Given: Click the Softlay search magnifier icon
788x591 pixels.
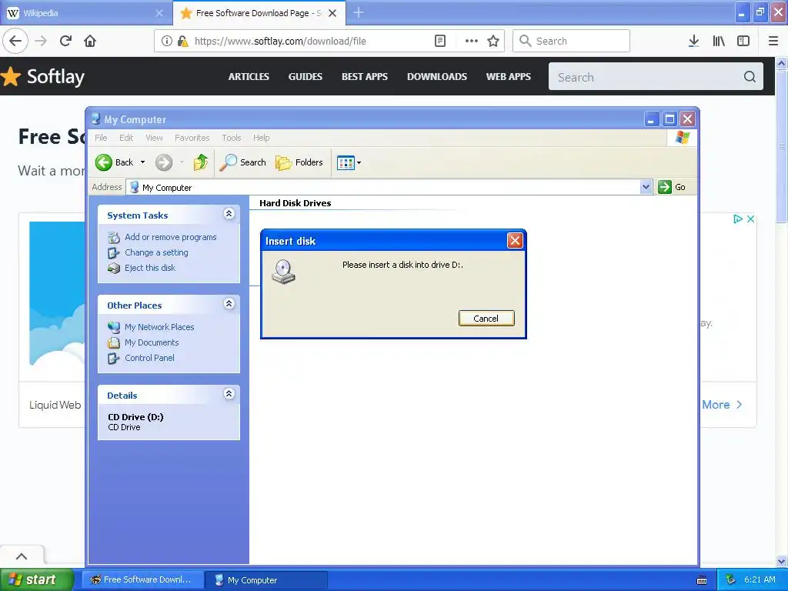Looking at the screenshot, I should click(x=750, y=77).
